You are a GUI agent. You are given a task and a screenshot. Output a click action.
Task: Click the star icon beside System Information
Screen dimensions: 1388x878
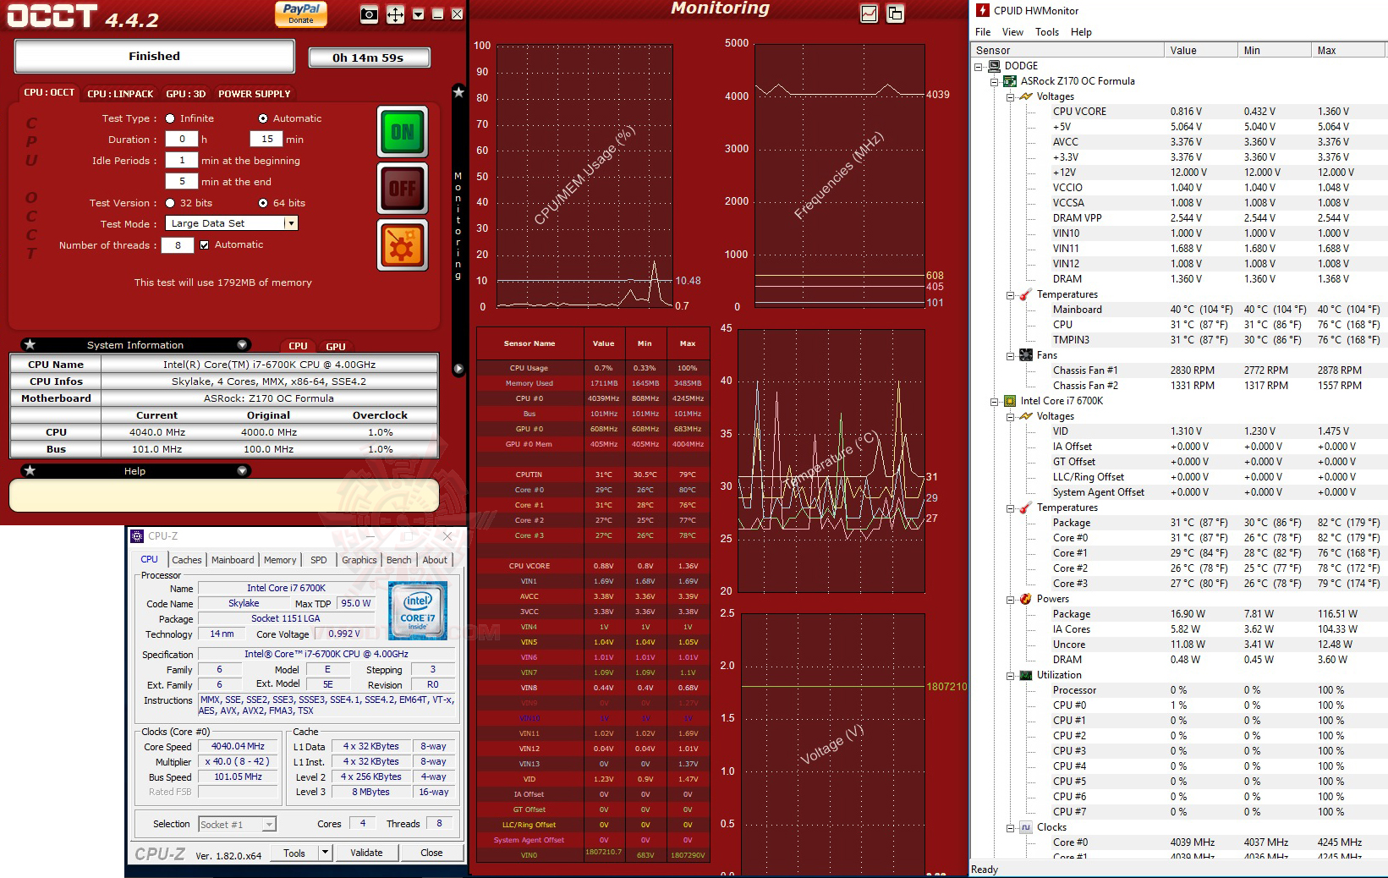[30, 344]
